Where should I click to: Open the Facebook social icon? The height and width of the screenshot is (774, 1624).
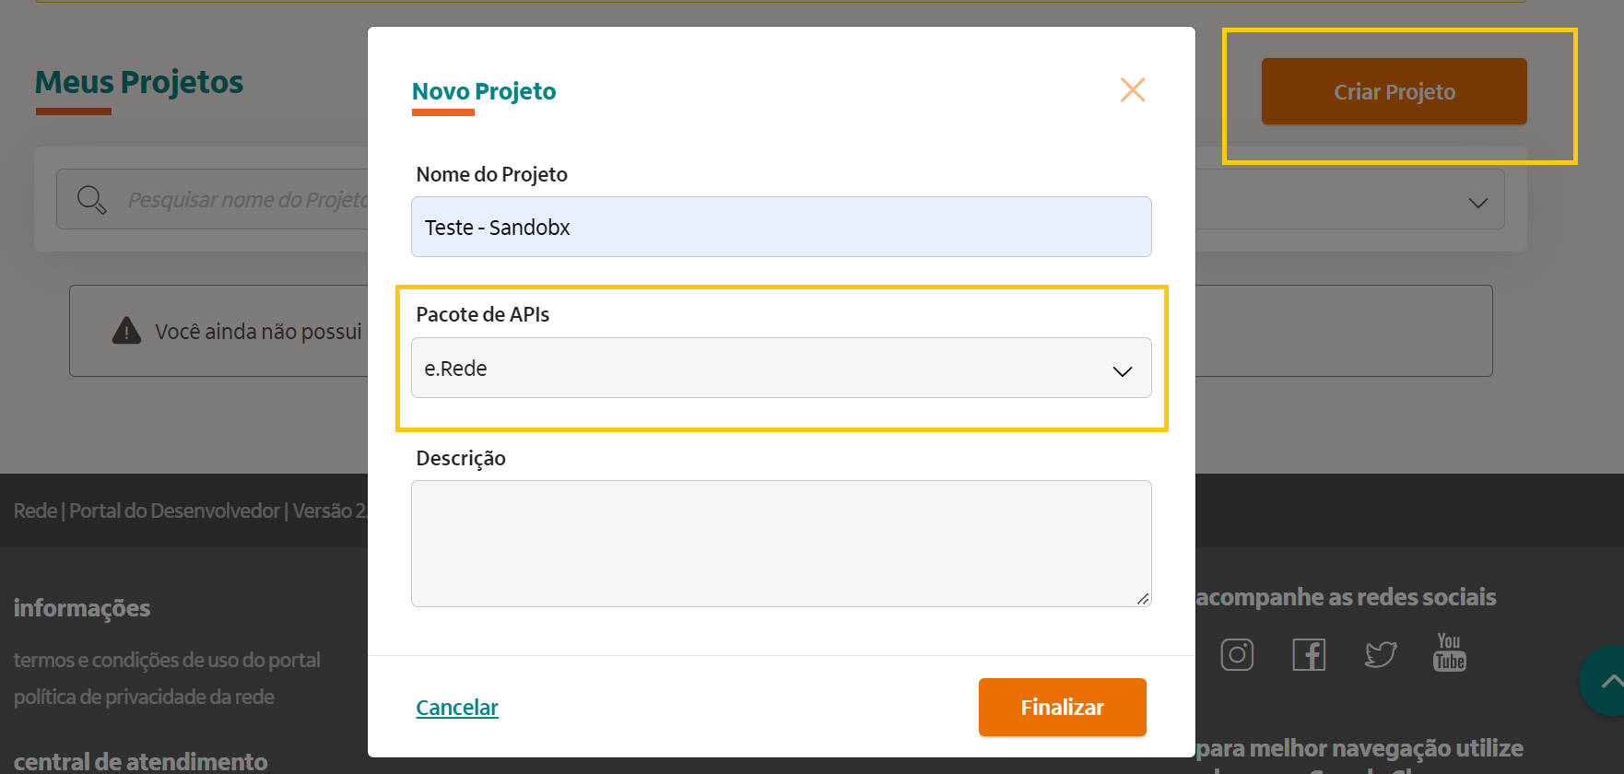[1309, 654]
